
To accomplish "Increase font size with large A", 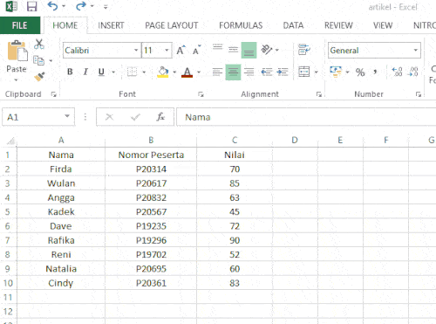I will (181, 50).
